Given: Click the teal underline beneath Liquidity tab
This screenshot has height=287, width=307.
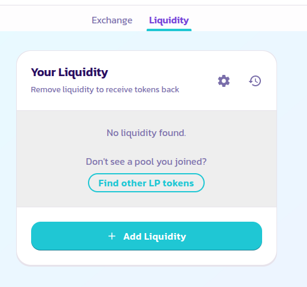Looking at the screenshot, I should (x=169, y=30).
